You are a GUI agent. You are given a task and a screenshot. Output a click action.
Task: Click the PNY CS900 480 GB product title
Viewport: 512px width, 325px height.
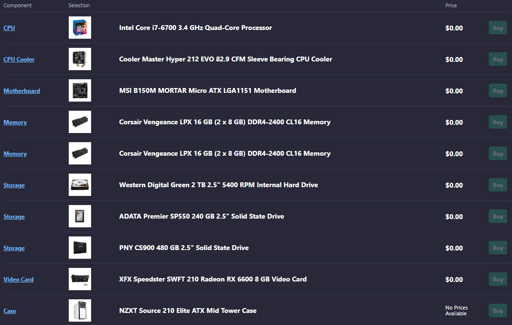[184, 248]
